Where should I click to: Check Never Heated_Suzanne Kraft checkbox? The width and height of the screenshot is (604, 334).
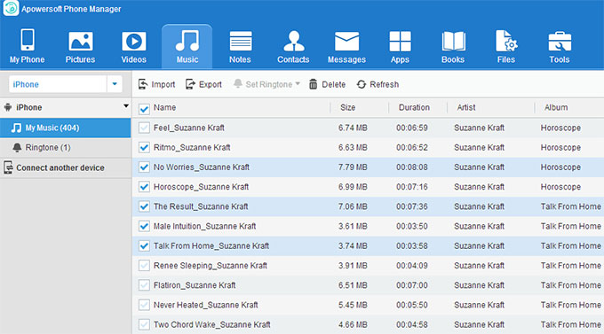[144, 305]
